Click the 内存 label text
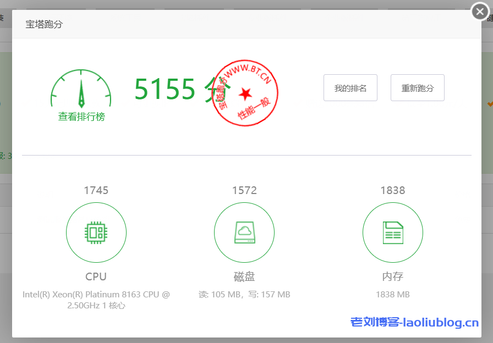The image size is (493, 343). [x=393, y=276]
